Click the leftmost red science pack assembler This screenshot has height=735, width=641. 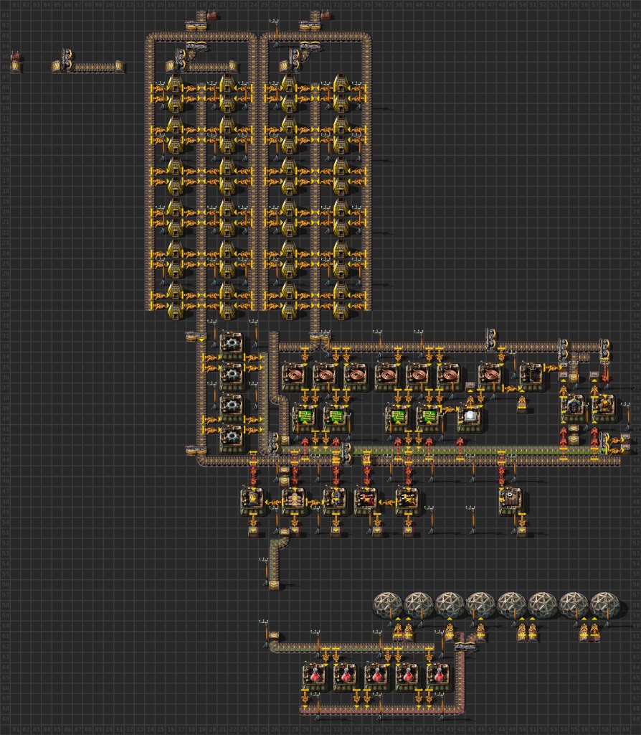tap(314, 676)
